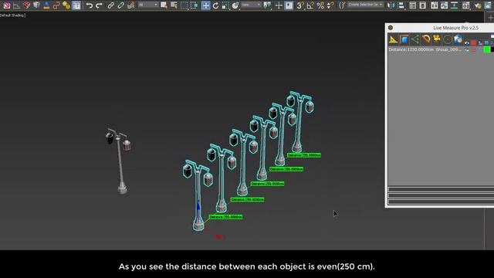Open the reference coordinate system dropdown

[251, 5]
